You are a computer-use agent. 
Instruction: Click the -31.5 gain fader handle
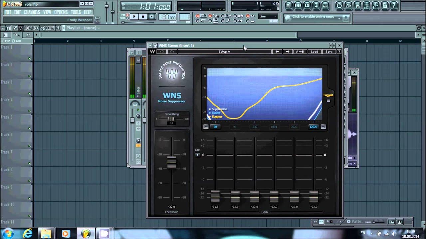[x=215, y=196]
